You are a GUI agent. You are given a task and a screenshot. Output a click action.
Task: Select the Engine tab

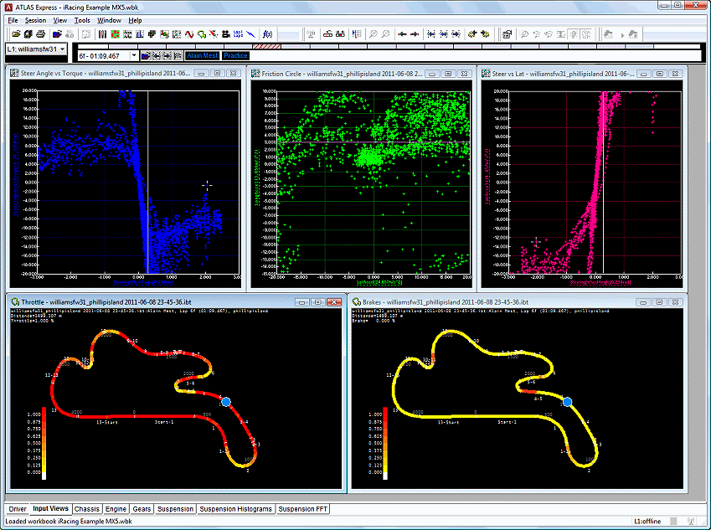pyautogui.click(x=116, y=508)
